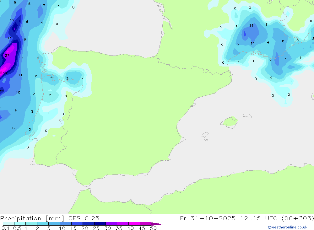Click the 10–15 mm legend swatch
Image resolution: width=314 pixels, height=230 pixels.
point(66,224)
